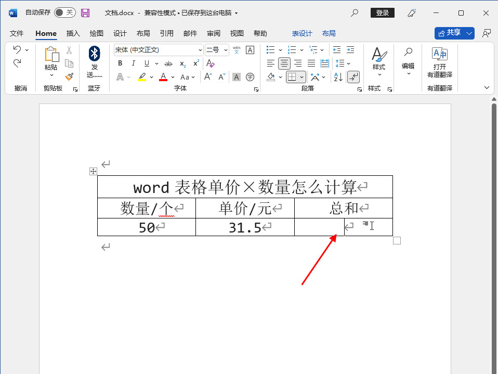Switch to the 插入 tab
The height and width of the screenshot is (374, 498).
tap(73, 33)
